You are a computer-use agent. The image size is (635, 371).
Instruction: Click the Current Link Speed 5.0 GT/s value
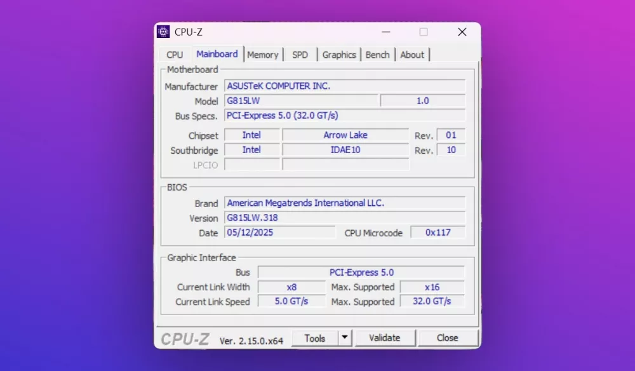(291, 301)
